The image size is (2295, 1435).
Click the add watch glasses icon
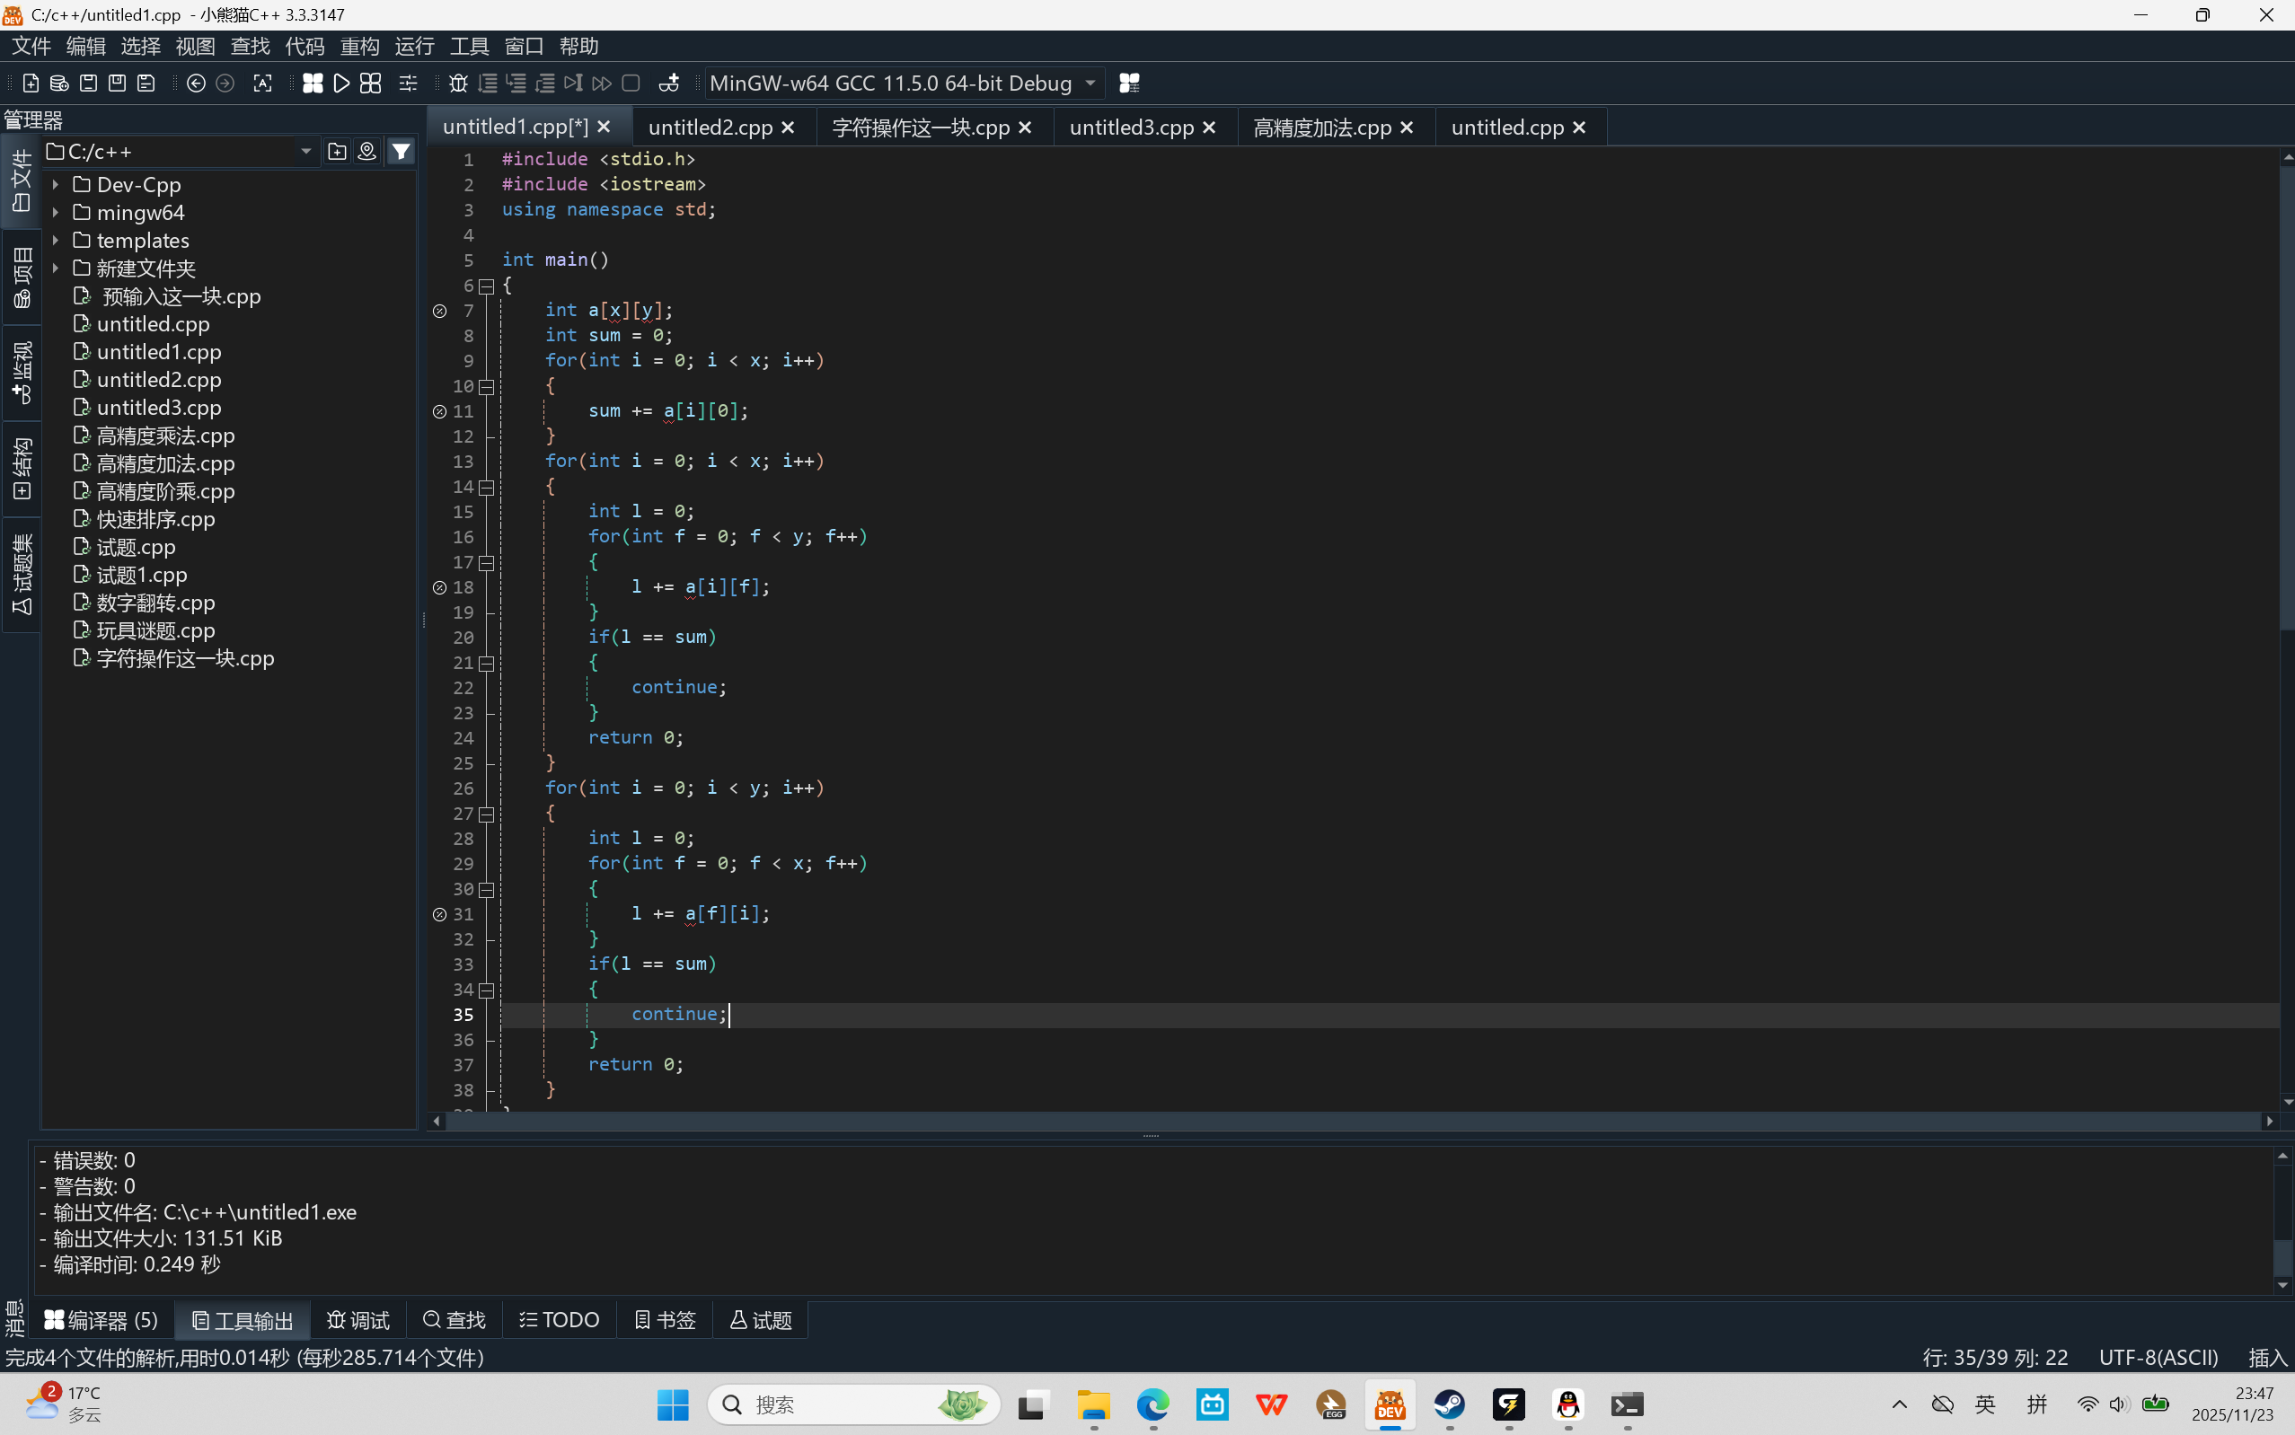[x=668, y=84]
